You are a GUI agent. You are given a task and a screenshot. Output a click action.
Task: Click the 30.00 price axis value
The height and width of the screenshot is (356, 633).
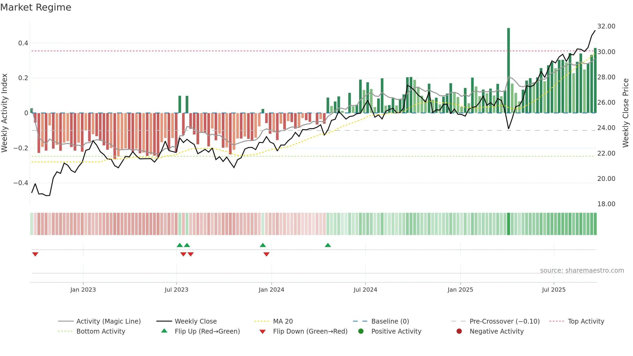606,52
